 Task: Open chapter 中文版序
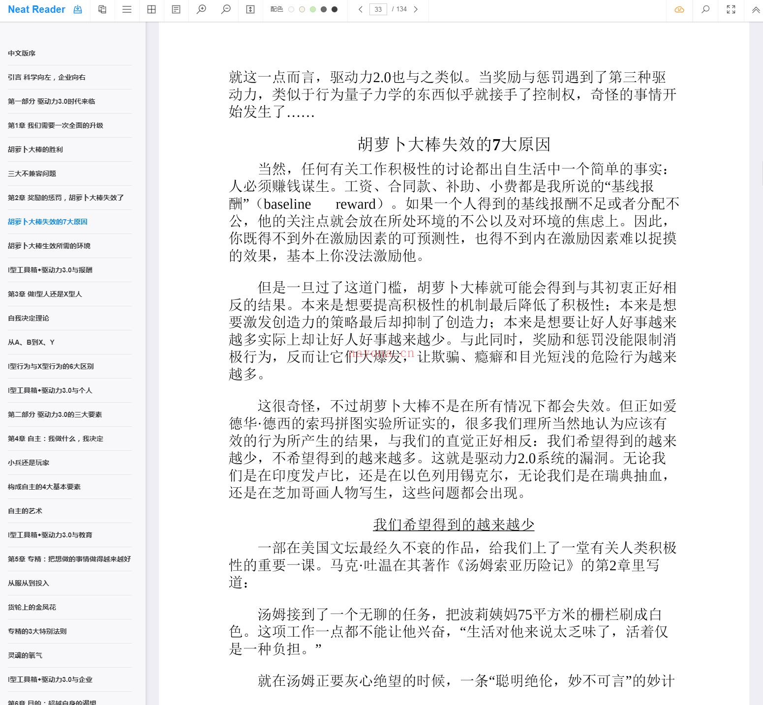coord(22,53)
